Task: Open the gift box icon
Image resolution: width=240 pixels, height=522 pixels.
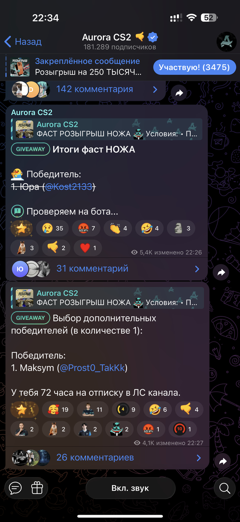Action: point(37,488)
